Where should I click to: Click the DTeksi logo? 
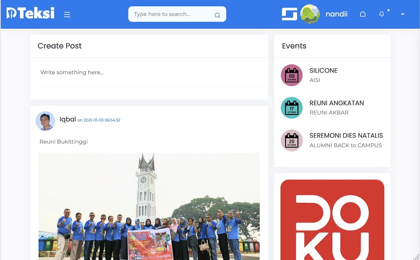pos(31,13)
